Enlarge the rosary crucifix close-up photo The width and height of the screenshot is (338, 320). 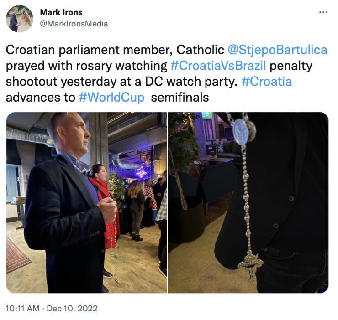click(x=248, y=202)
